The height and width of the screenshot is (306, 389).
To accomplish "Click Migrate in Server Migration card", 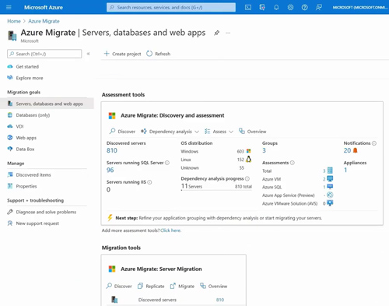I will click(182, 286).
